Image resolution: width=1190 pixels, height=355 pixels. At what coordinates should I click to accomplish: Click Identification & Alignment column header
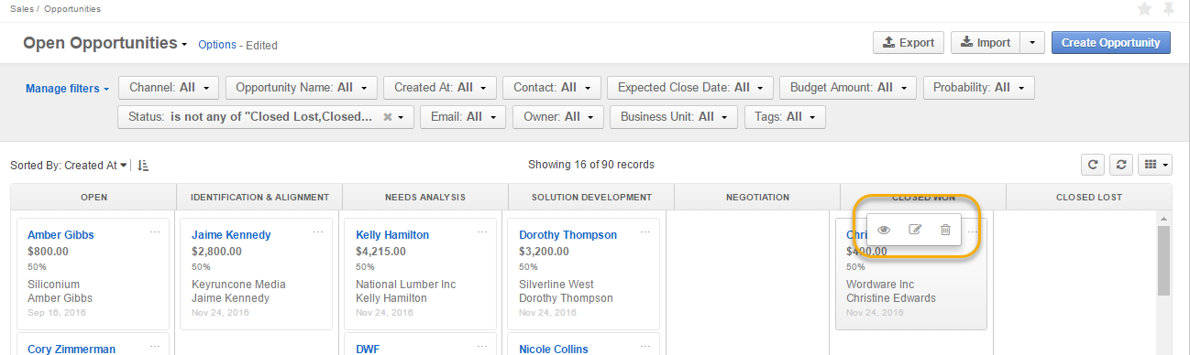[259, 197]
